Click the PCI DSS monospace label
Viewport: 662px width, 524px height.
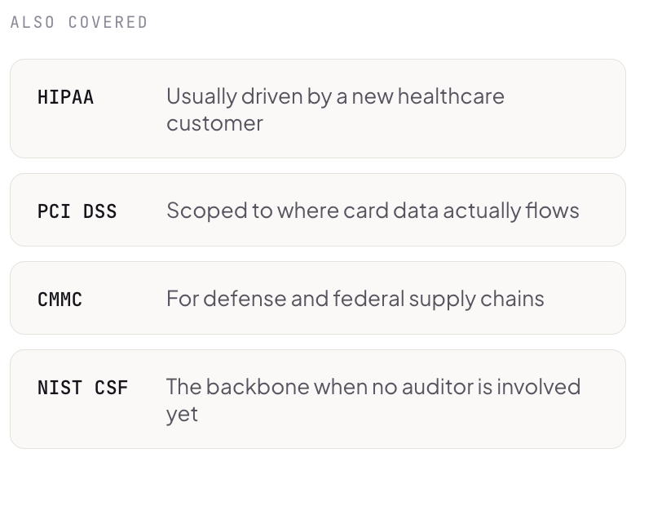coord(77,211)
